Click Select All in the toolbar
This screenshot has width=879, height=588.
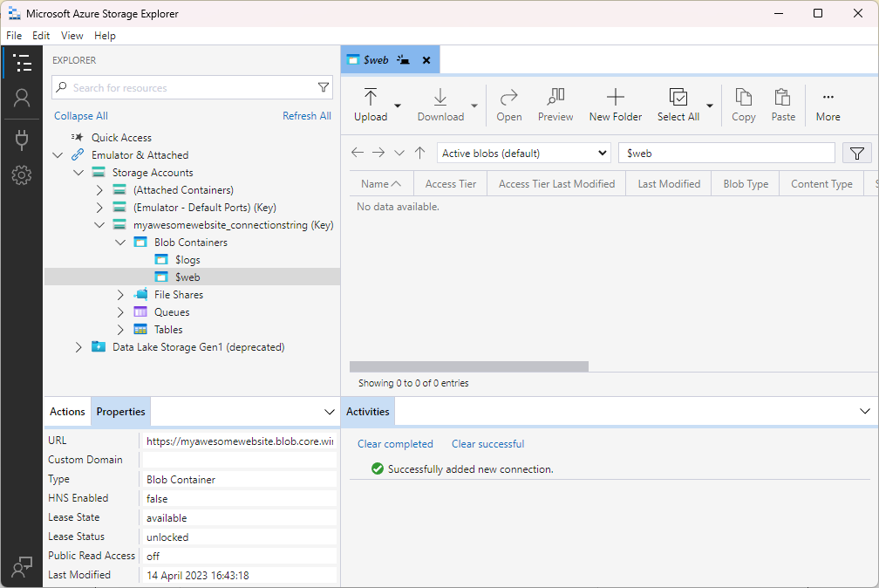click(x=678, y=105)
